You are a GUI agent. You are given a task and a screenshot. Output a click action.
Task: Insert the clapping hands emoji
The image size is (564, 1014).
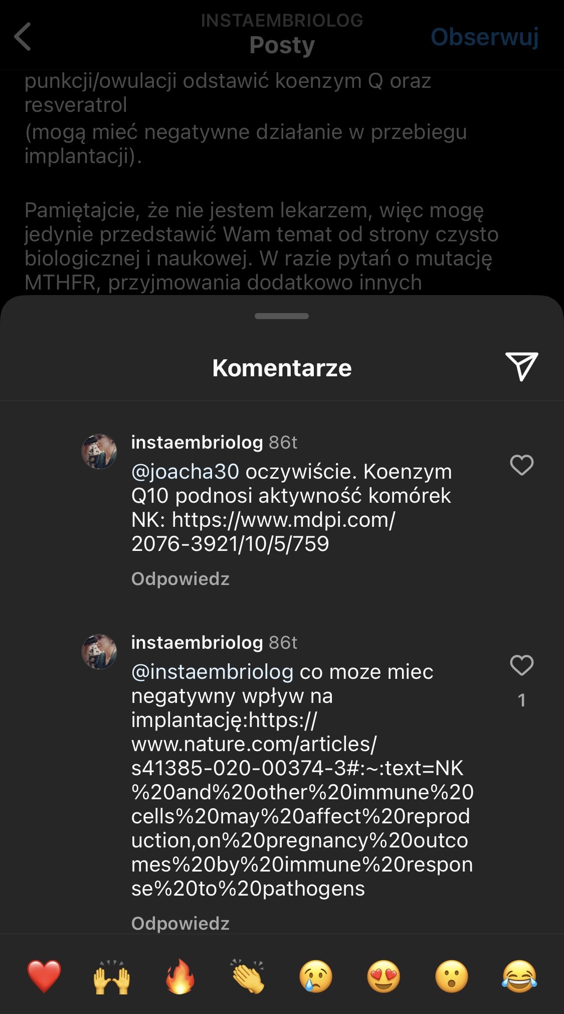(x=248, y=976)
